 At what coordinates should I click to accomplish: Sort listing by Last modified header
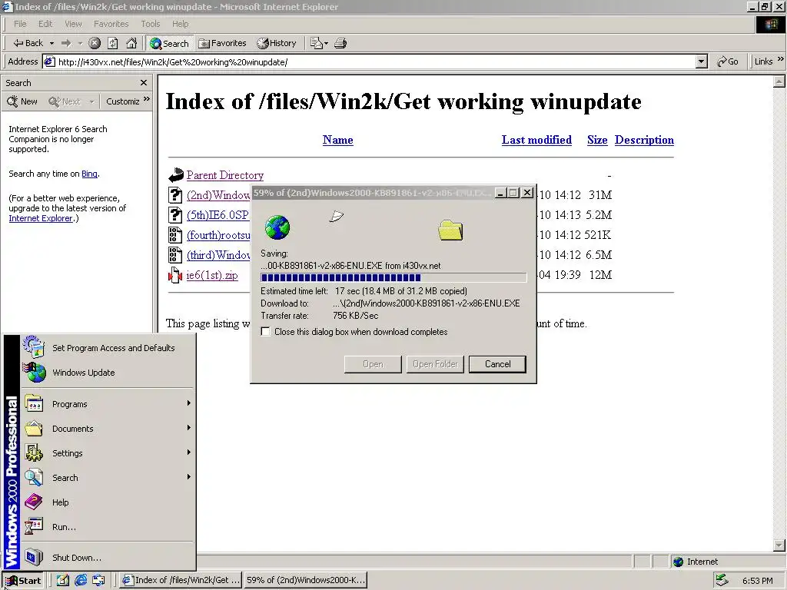536,140
